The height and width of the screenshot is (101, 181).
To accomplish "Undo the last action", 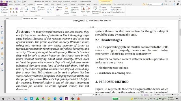I will pos(18,1).
